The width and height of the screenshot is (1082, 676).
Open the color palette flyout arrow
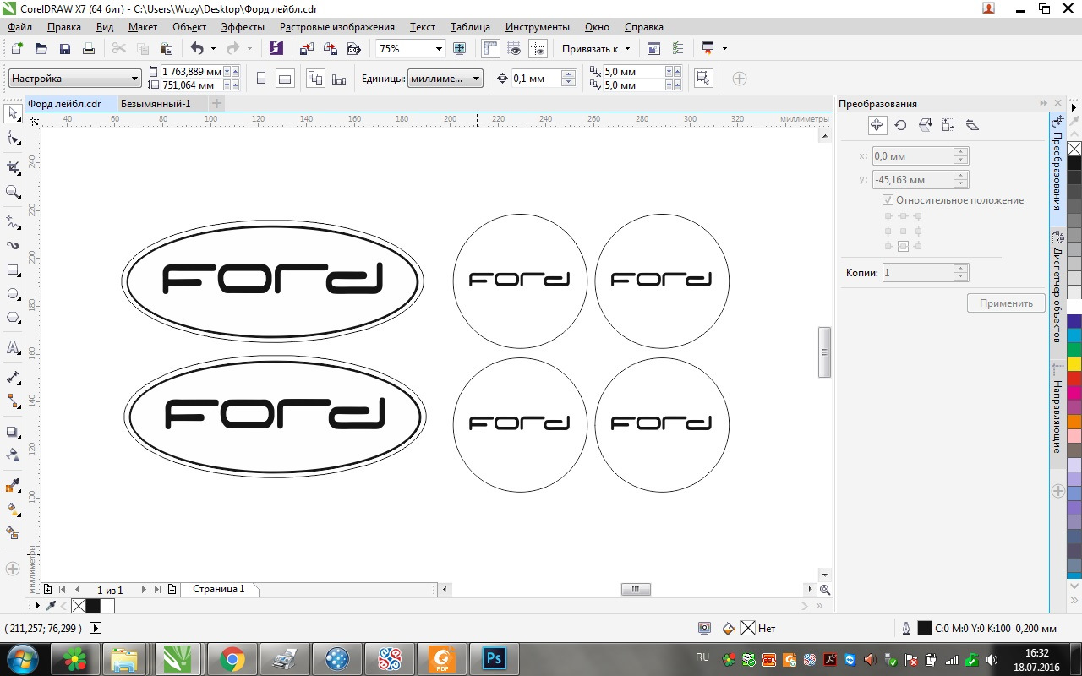tap(1074, 108)
